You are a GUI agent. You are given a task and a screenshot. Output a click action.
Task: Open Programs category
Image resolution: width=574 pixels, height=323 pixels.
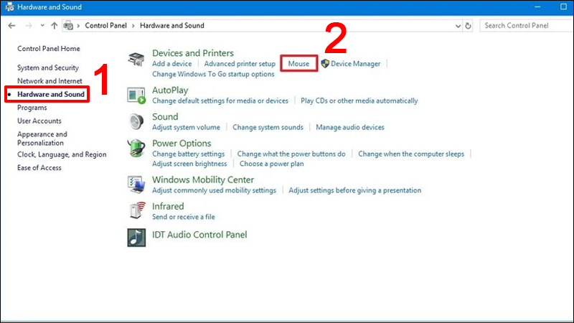[x=32, y=108]
